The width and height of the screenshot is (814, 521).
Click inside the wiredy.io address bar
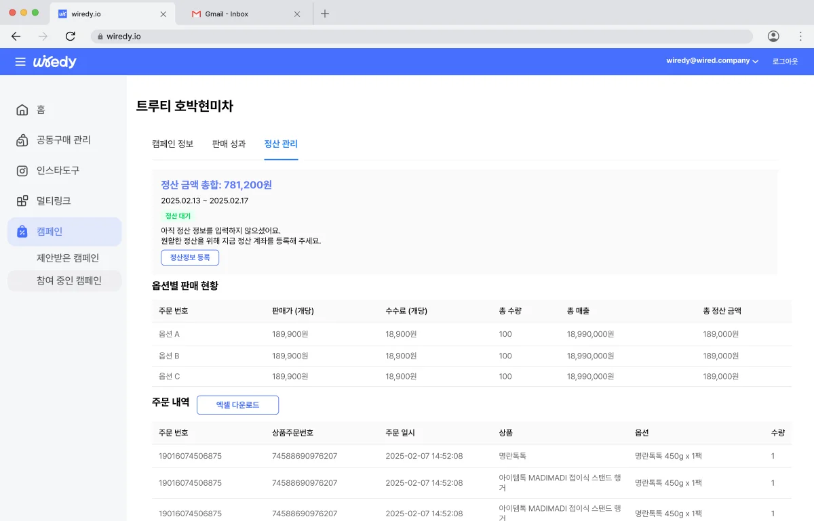(271, 36)
